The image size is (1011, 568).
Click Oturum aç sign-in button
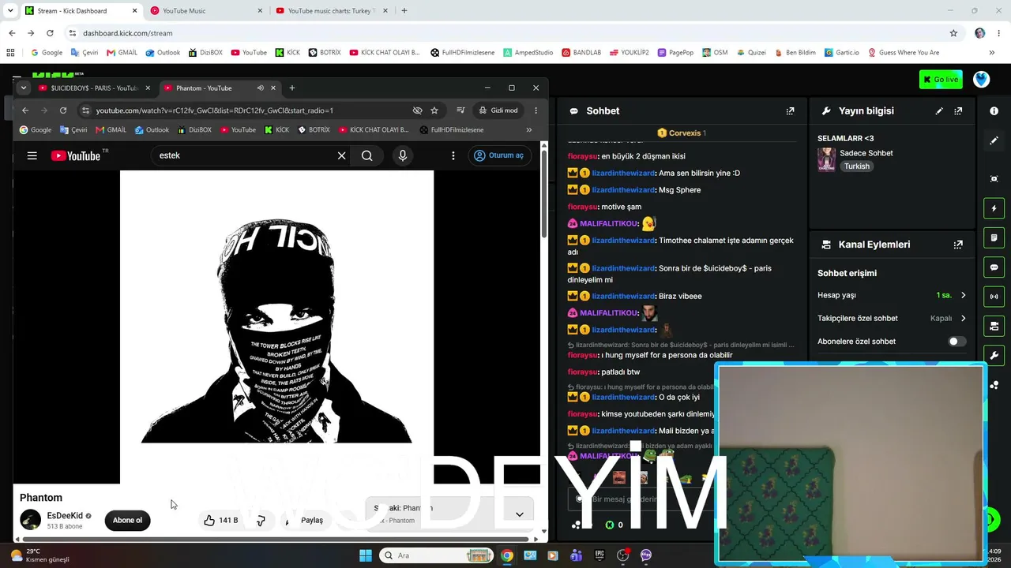click(x=499, y=155)
